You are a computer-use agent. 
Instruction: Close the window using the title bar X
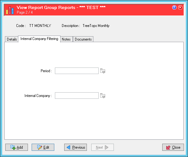(x=181, y=7)
